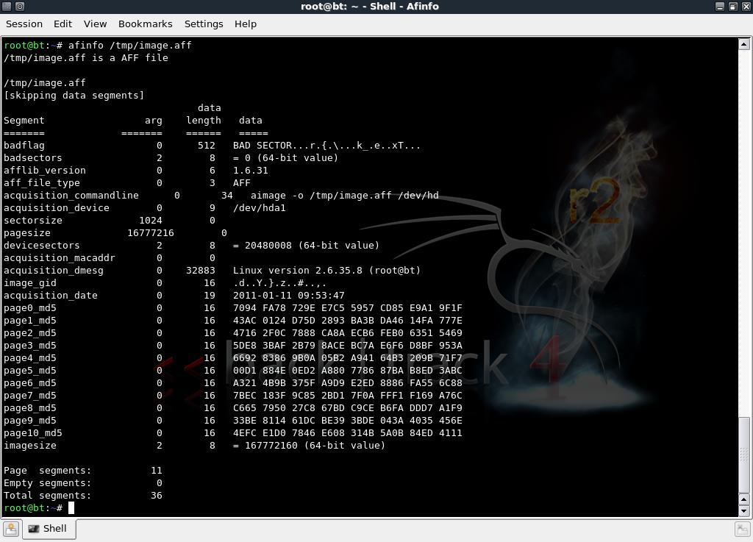The image size is (753, 542).
Task: Click the 'page4_md5' segment name
Action: coord(29,357)
